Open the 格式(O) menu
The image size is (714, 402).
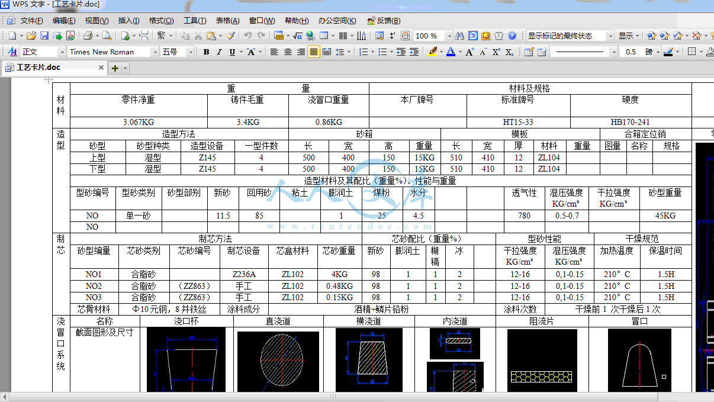[161, 20]
